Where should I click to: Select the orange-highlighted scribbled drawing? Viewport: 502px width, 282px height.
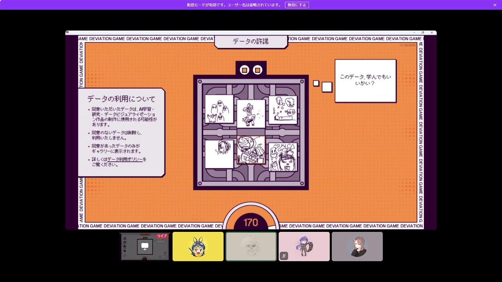(x=251, y=150)
